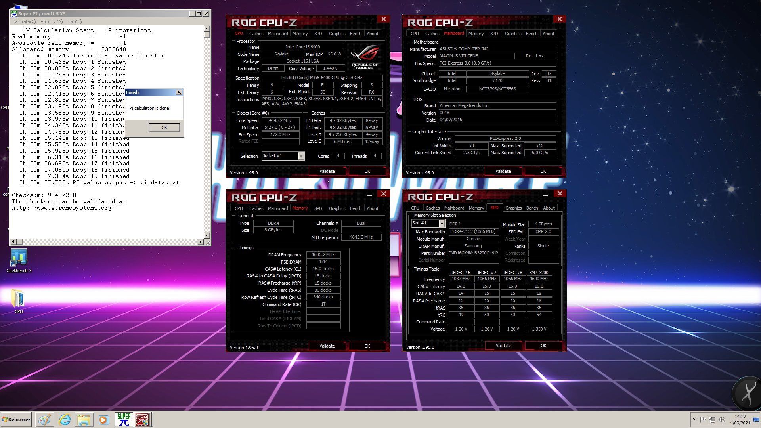Open SPD tab in CPU window
The width and height of the screenshot is (761, 428).
click(x=318, y=34)
